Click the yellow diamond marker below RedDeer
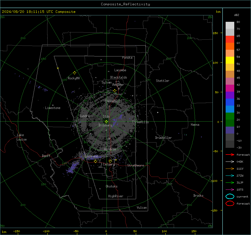Screen dimensions: 251x235 [115, 91]
